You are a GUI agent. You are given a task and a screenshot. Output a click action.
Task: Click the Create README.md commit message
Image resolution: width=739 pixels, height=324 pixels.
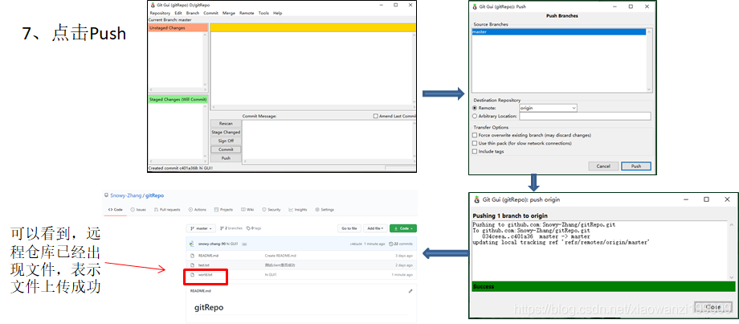[279, 255]
